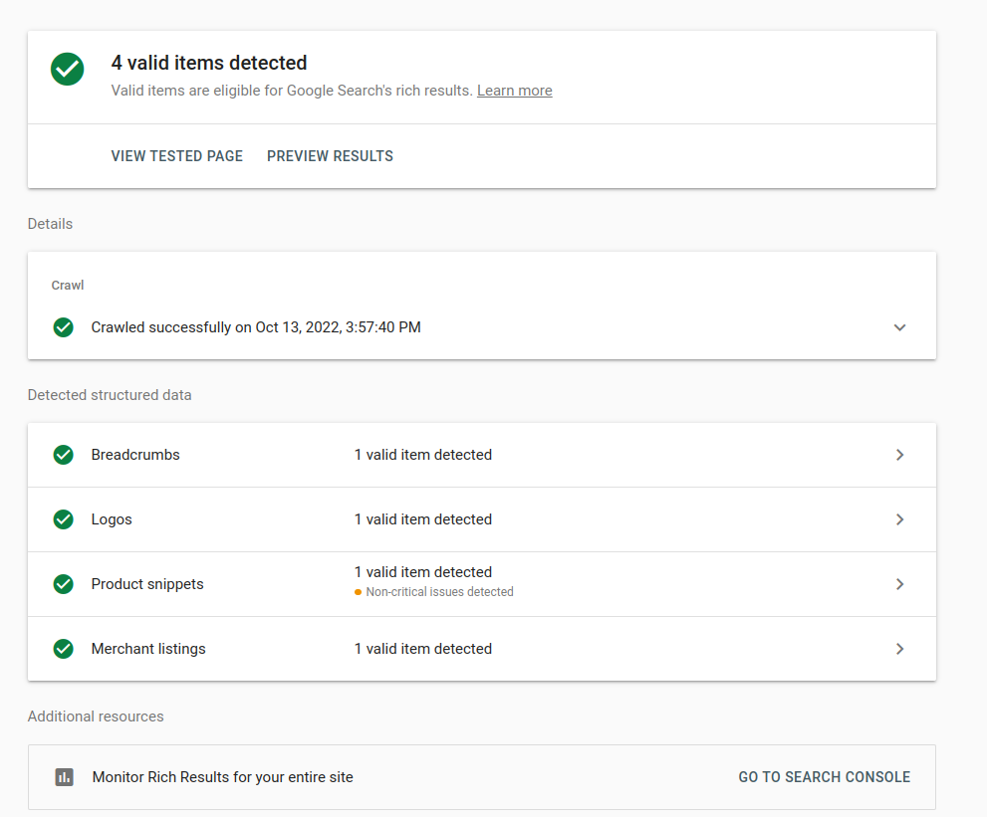Click the Learn more link

pos(514,90)
